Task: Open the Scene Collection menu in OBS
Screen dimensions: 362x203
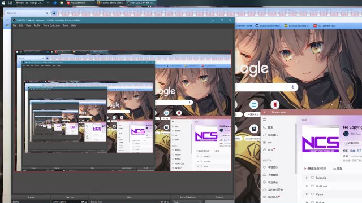Action: click(51, 25)
